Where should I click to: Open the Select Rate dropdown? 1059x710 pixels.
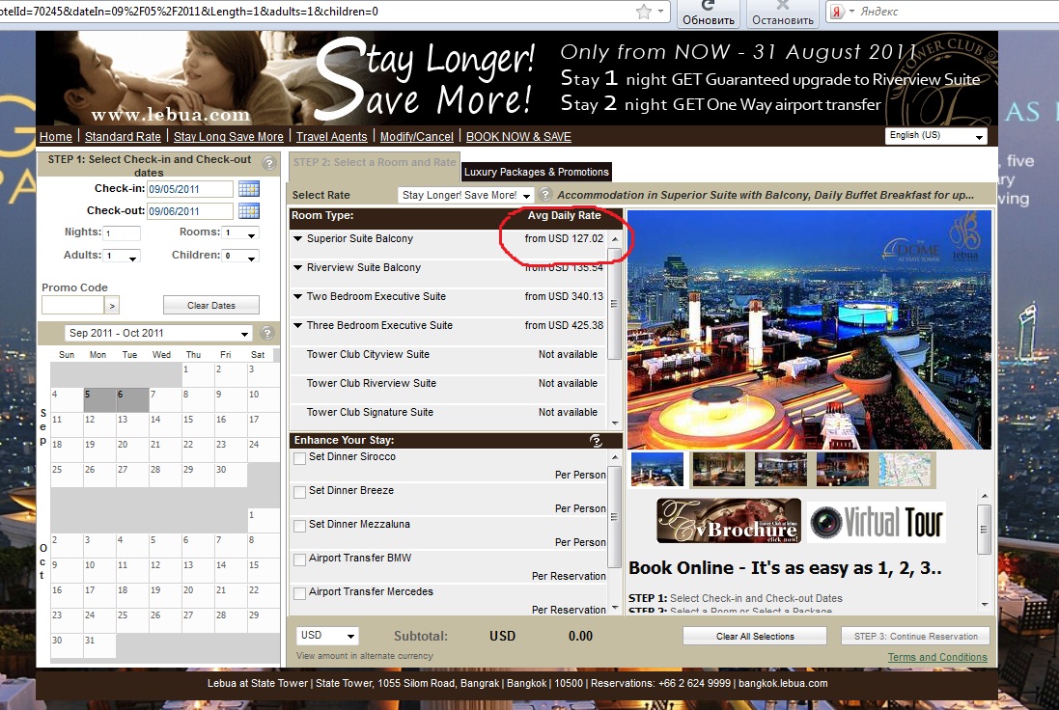[x=465, y=195]
